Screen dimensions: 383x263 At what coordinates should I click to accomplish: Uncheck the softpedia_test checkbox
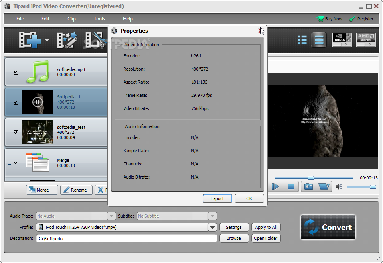(16, 132)
